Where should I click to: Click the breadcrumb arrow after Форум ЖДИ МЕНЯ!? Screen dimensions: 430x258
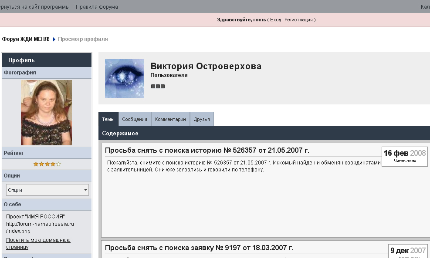(54, 39)
